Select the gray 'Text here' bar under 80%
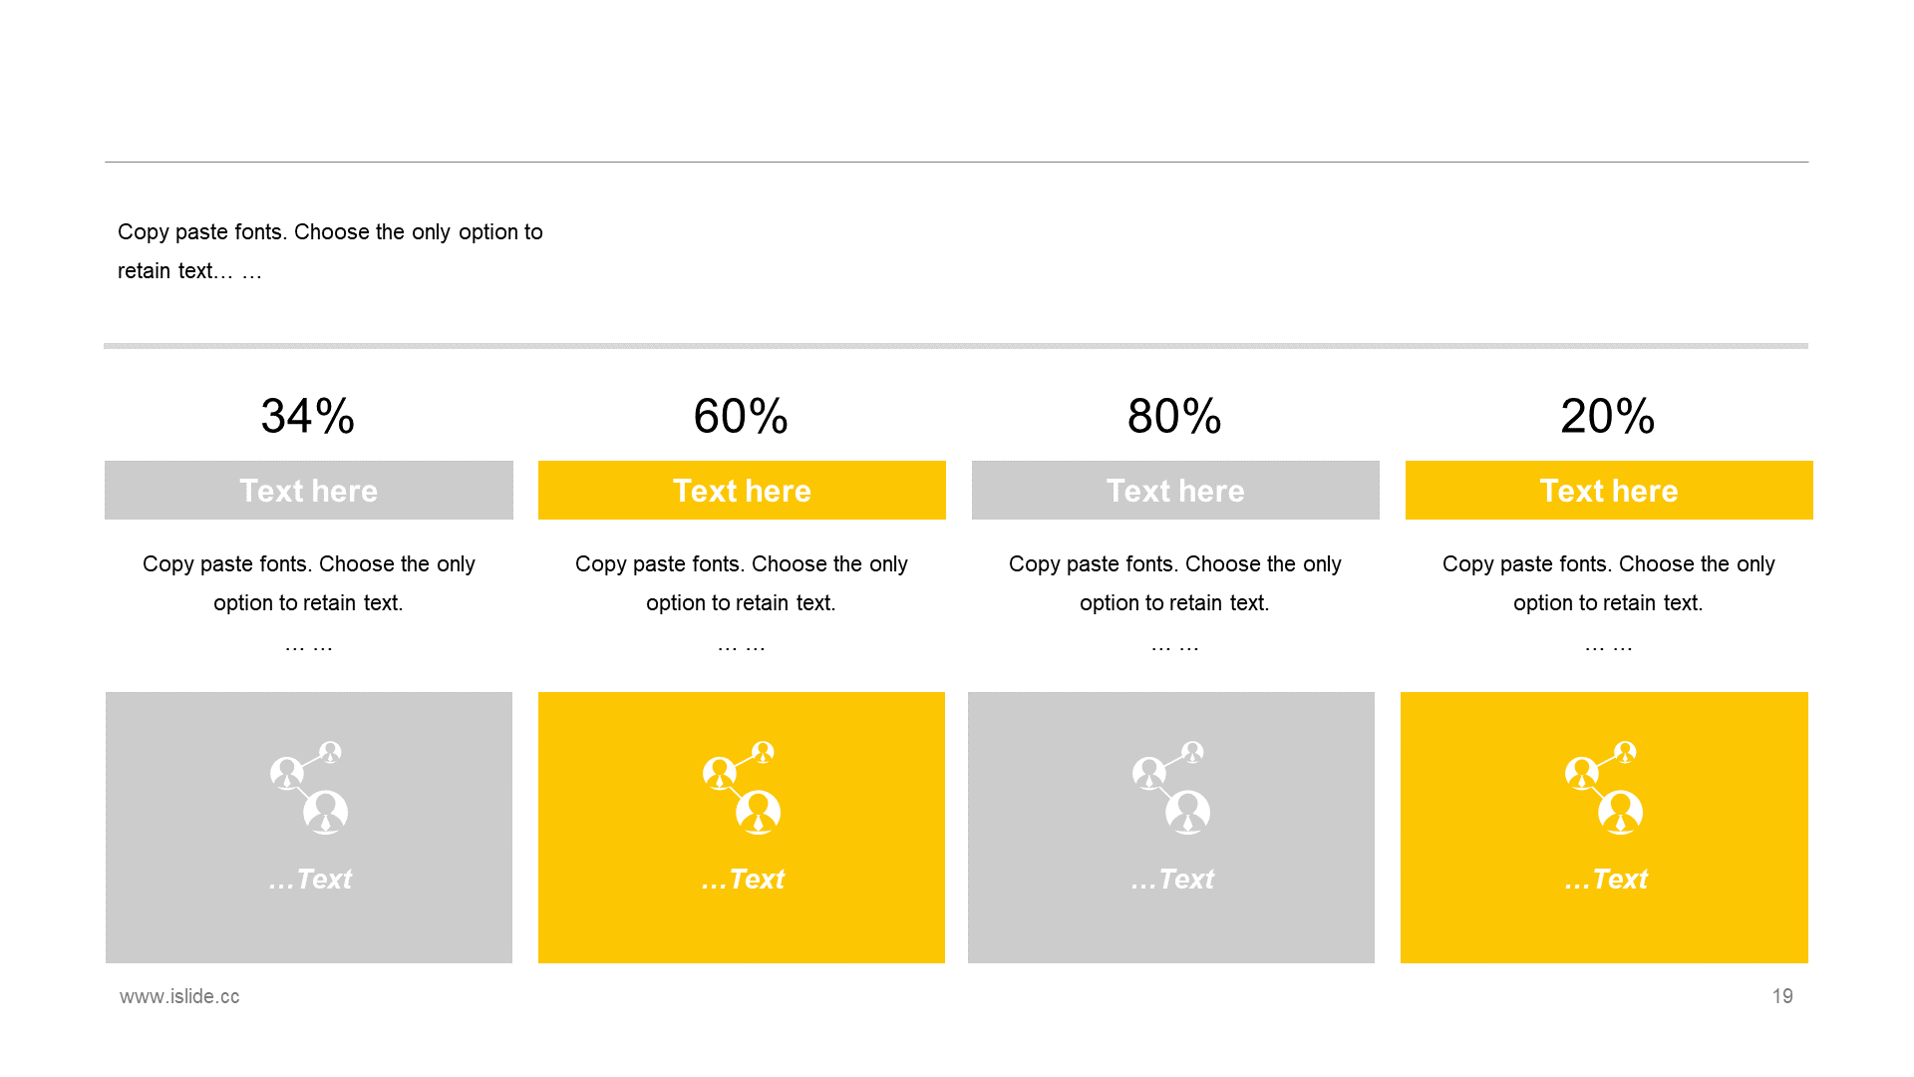This screenshot has width=1914, height=1077. pyautogui.click(x=1175, y=490)
